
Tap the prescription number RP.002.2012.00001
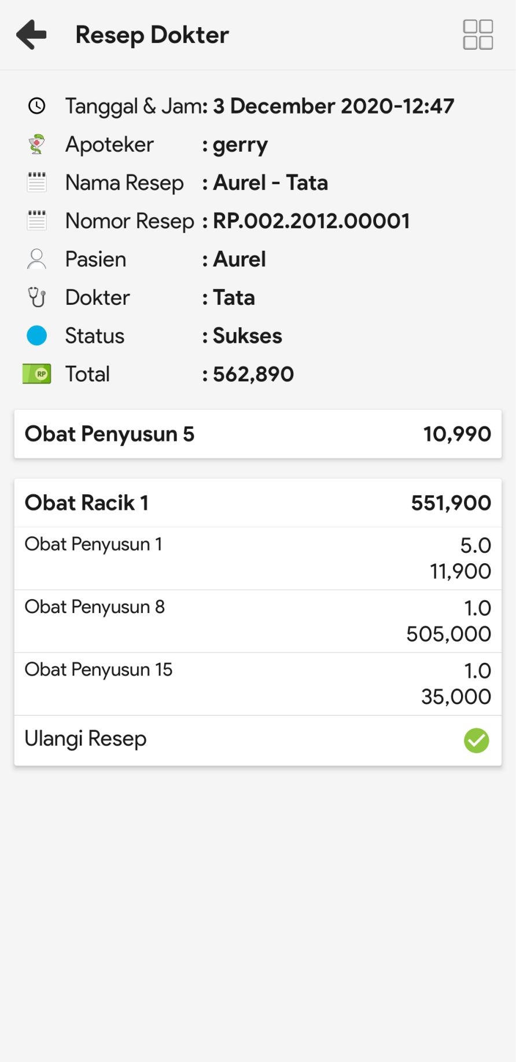[311, 221]
